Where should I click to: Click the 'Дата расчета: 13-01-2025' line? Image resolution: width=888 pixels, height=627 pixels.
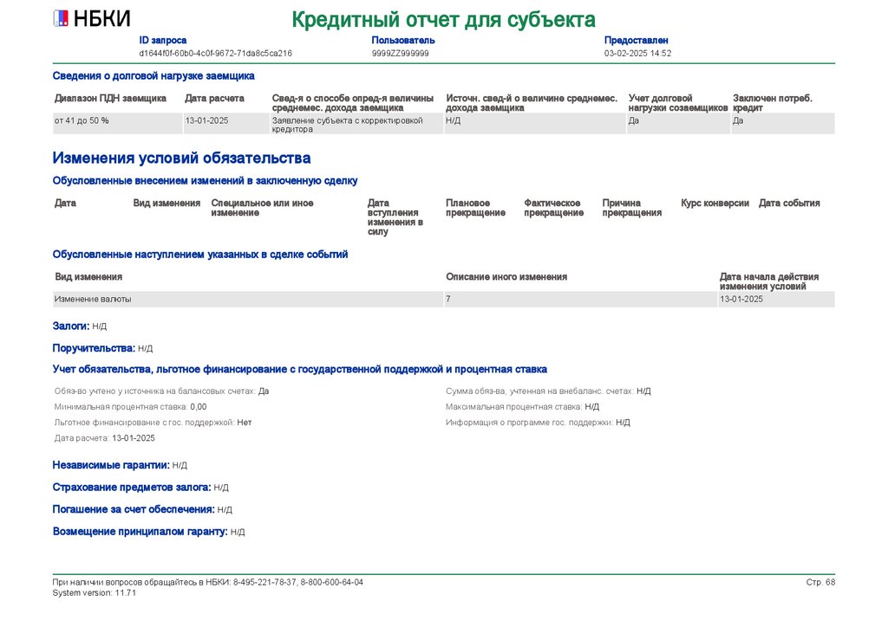pyautogui.click(x=104, y=438)
